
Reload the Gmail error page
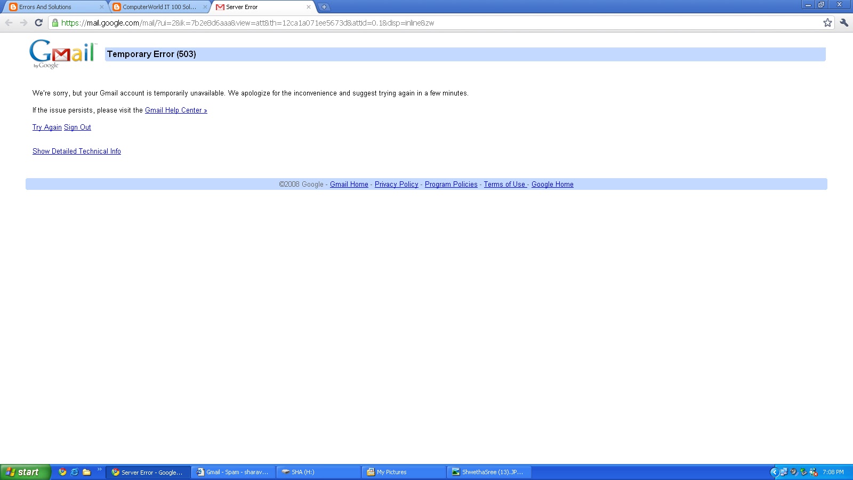[x=38, y=23]
